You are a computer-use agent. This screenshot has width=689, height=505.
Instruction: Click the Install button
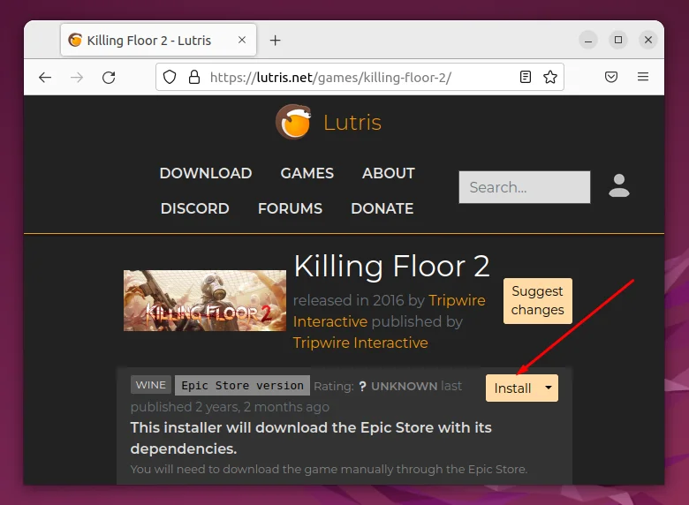pyautogui.click(x=513, y=388)
